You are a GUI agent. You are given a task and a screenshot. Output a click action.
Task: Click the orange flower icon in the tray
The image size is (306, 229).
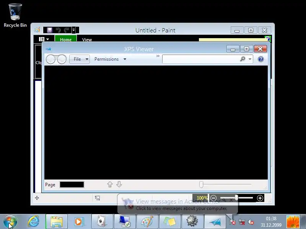(293, 222)
